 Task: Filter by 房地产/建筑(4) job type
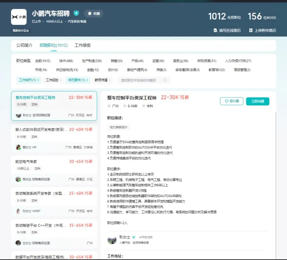point(137,70)
